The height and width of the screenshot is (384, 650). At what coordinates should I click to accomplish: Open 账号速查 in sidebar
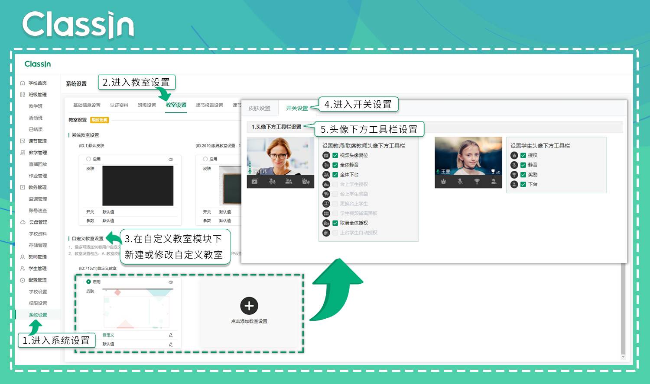[x=38, y=211]
